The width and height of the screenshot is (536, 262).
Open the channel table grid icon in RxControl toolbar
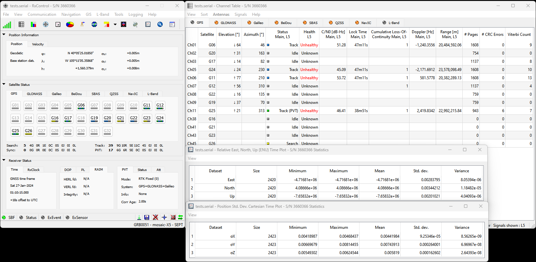21,24
